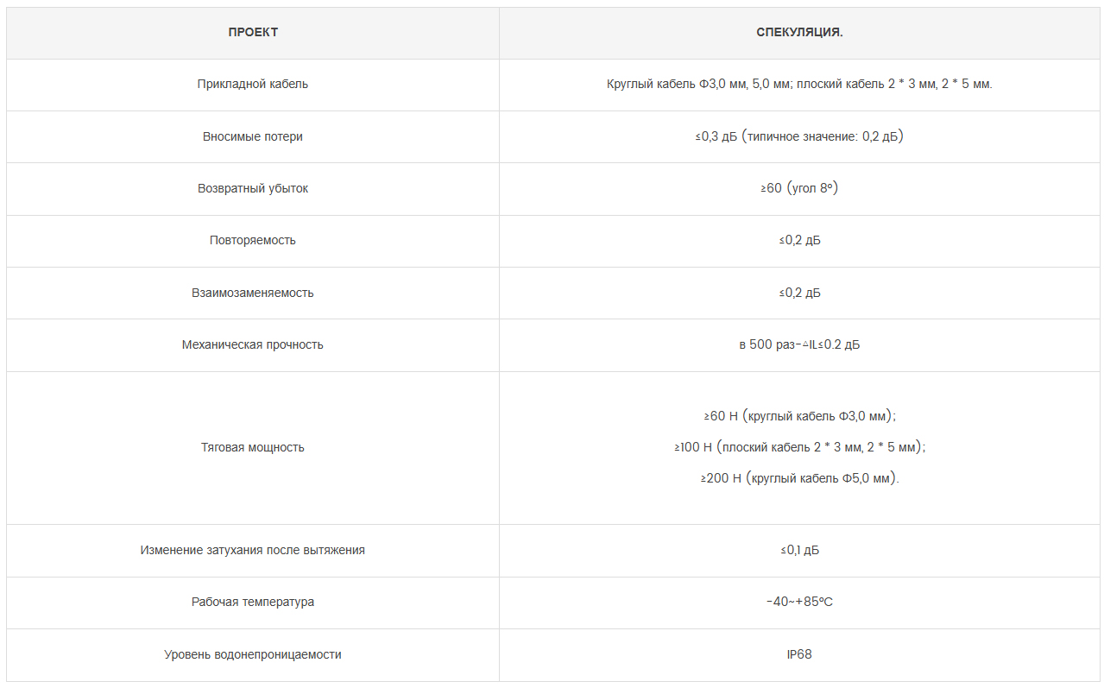Image resolution: width=1104 pixels, height=688 pixels.
Task: Click the round cable Ф3,0 мм specification text
Action: point(799,85)
